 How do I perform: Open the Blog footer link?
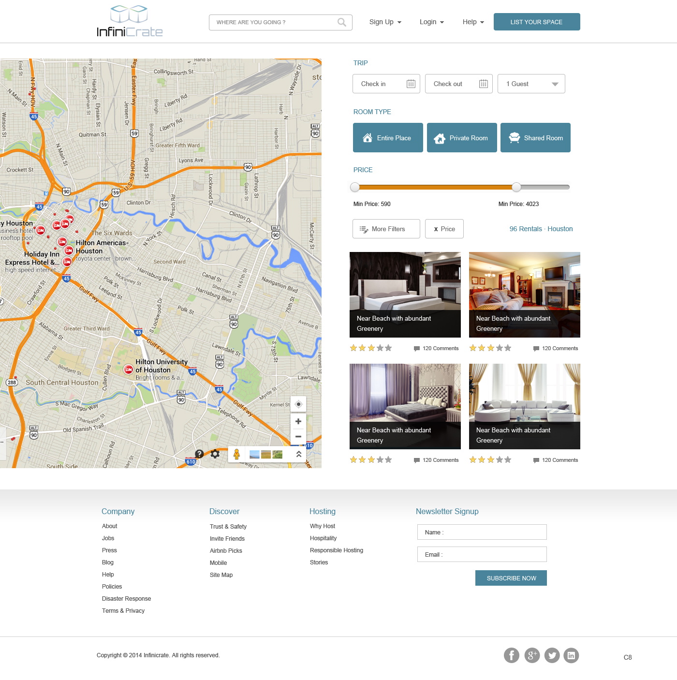(108, 562)
